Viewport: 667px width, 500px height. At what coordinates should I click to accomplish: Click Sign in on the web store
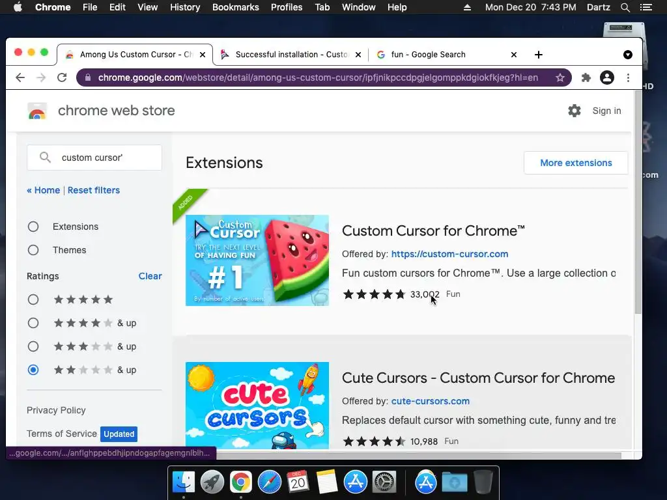click(x=606, y=111)
